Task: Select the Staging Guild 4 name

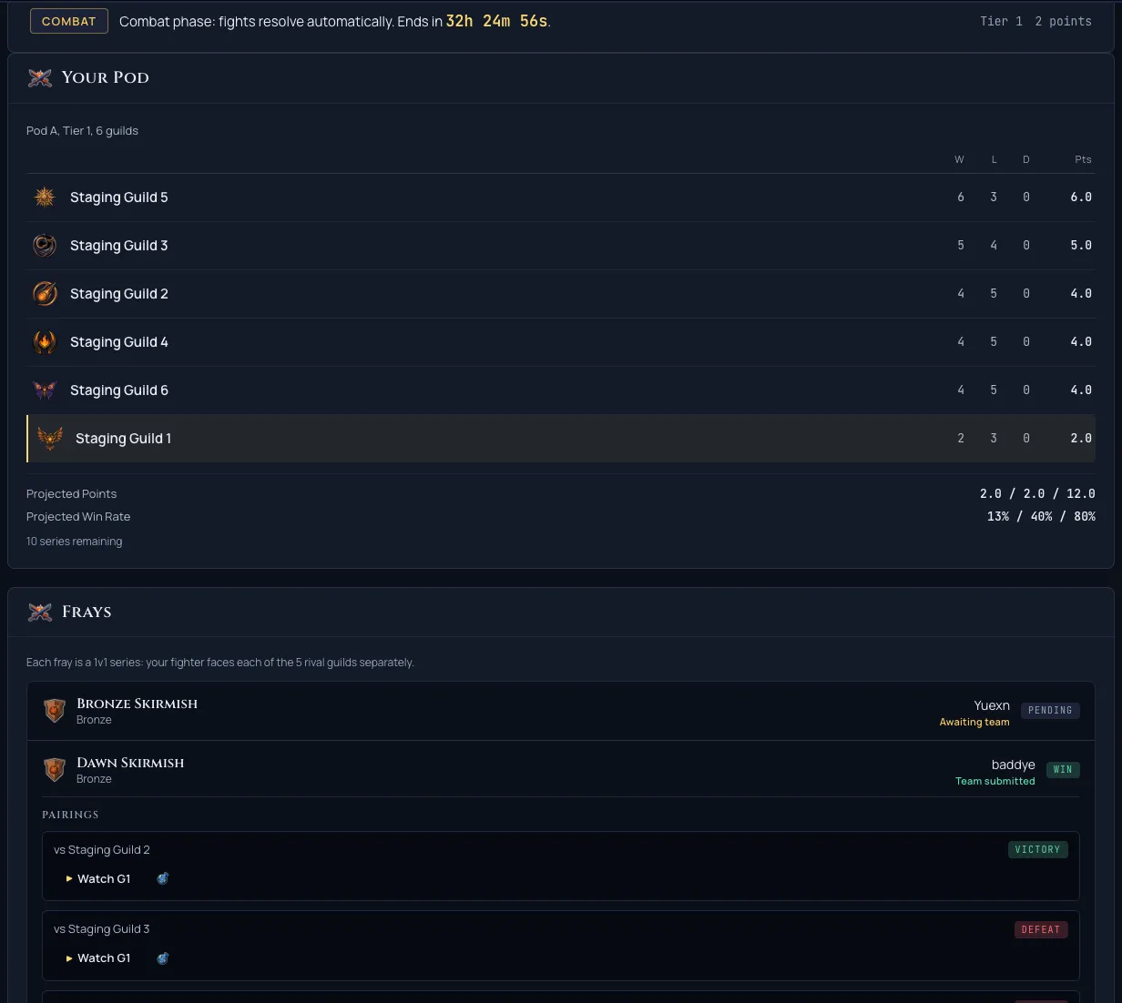Action: (119, 341)
